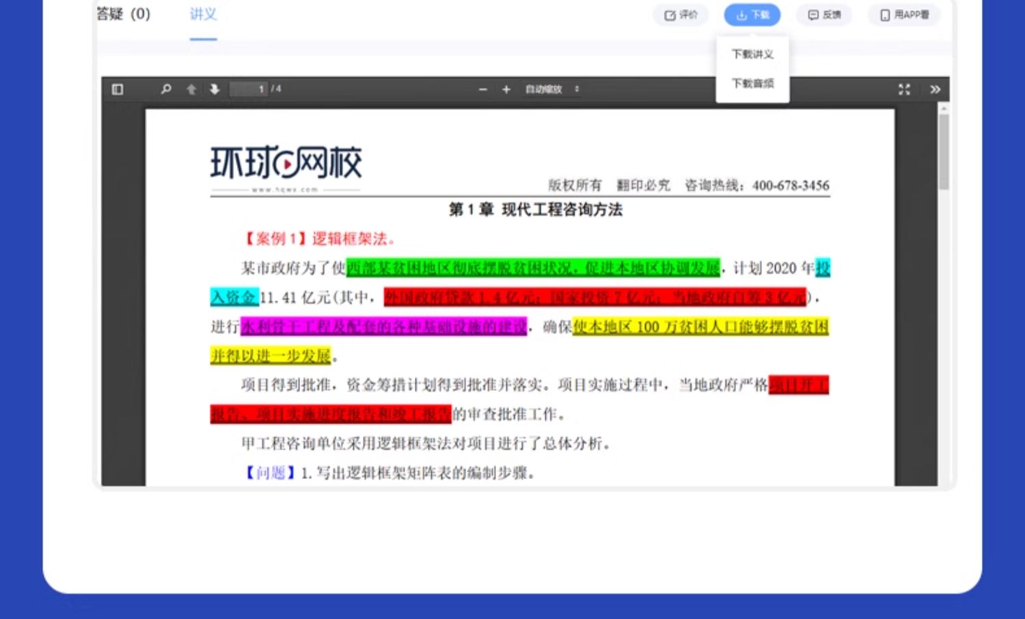This screenshot has height=619, width=1025.
Task: Click the 评价 review button
Action: [681, 15]
